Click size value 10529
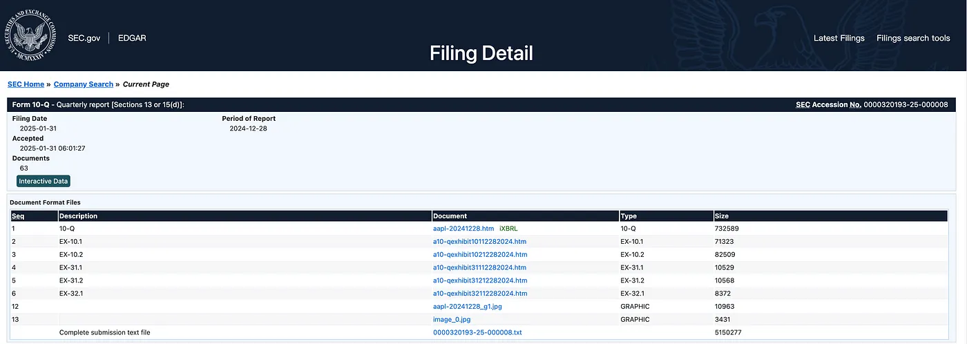Viewport: 967px width, 344px height. coord(725,268)
